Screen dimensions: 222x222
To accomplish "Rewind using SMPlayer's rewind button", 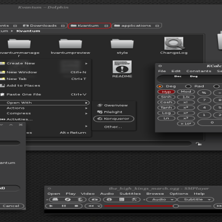I will (91, 206).
